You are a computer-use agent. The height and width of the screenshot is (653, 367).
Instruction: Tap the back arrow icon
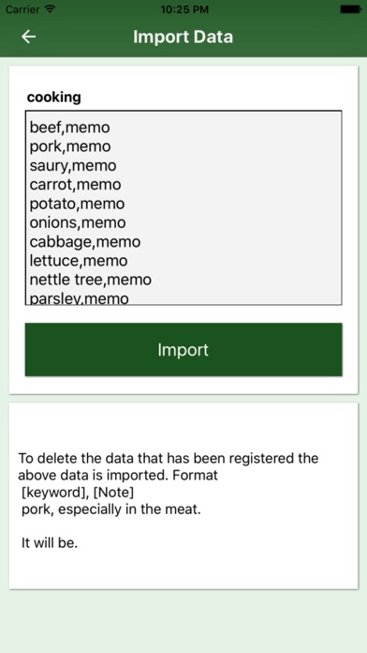tap(28, 37)
